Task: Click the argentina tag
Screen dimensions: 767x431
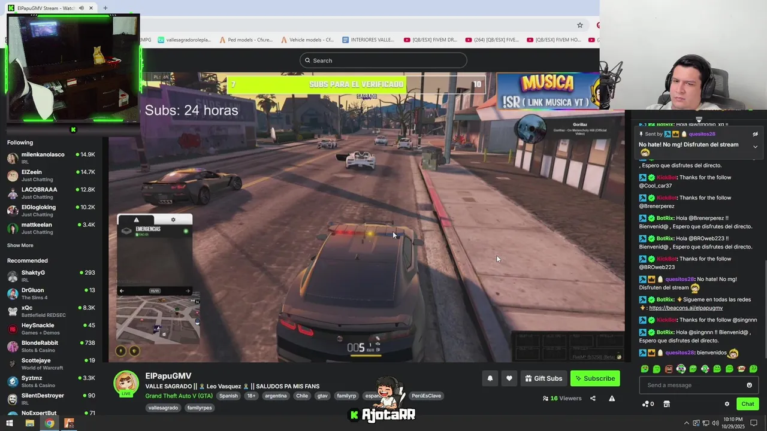Action: [x=276, y=396]
